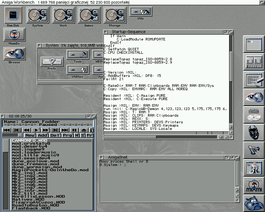The image size is (265, 212).
Task: Click the eject button in player
Action: point(84,130)
